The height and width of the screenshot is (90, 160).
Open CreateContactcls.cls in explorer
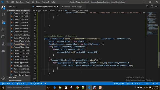point(20,50)
